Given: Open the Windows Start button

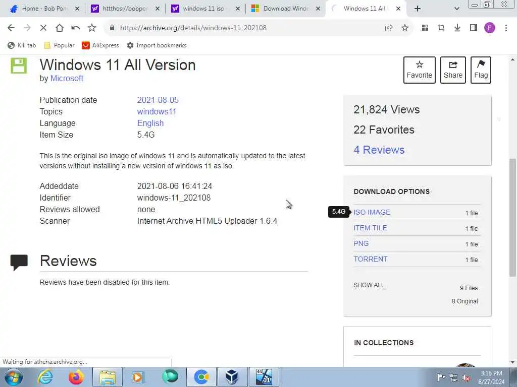Looking at the screenshot, I should pyautogui.click(x=14, y=377).
